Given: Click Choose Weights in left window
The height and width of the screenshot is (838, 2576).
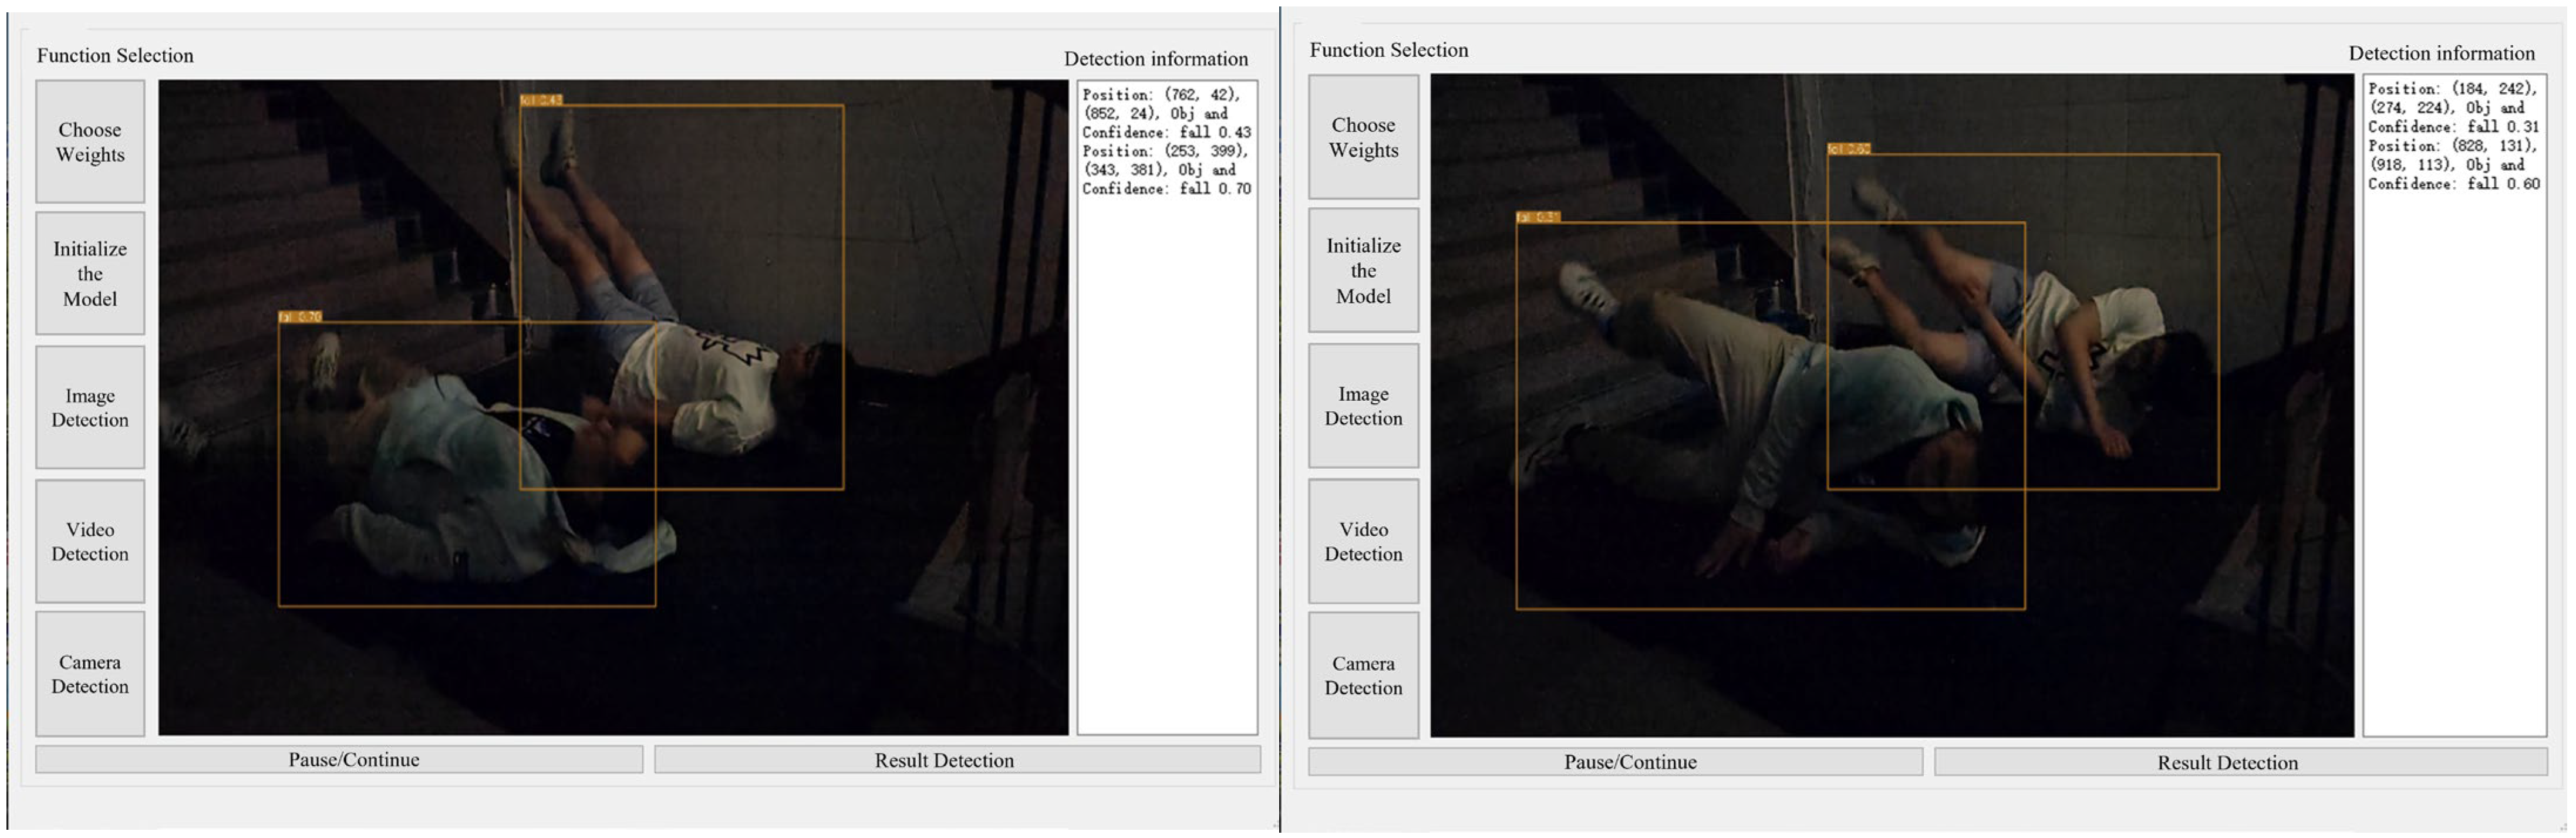Looking at the screenshot, I should (x=90, y=142).
